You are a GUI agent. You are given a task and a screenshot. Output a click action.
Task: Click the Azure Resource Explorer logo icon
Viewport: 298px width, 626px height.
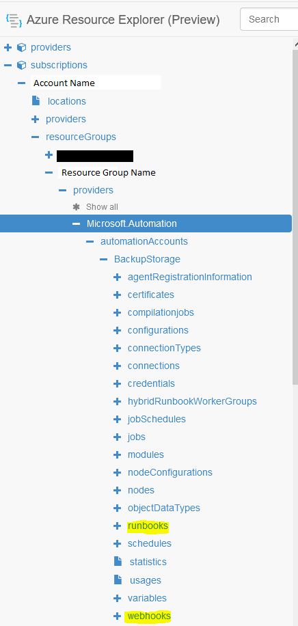coord(14,20)
